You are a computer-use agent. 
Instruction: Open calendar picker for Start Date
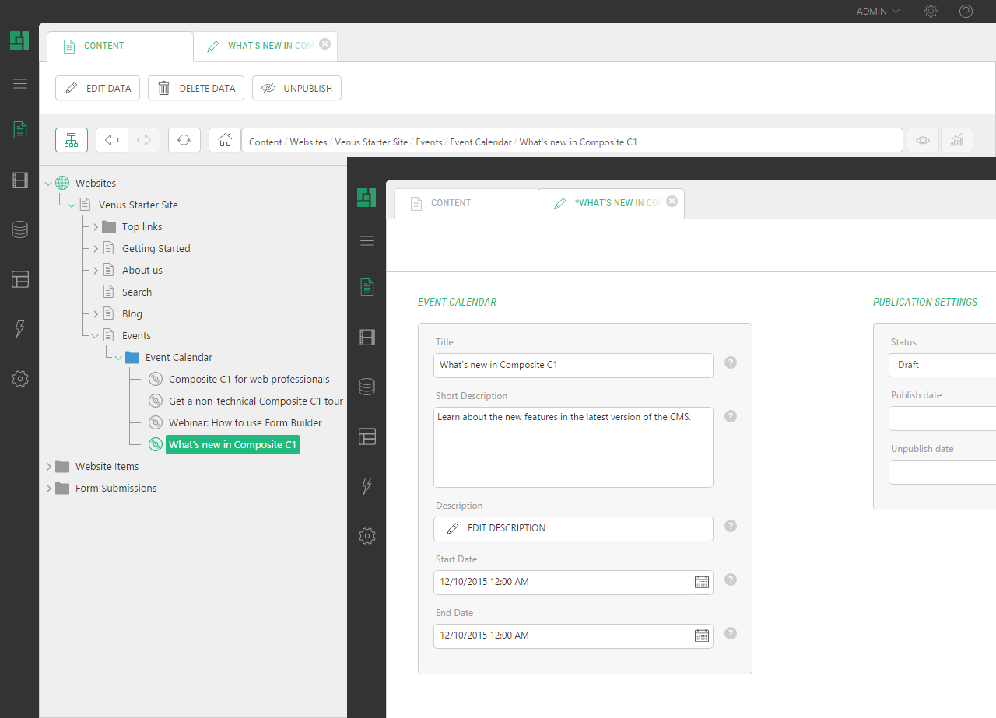(701, 582)
